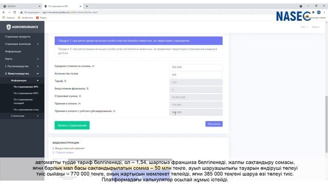Open the Yandex bookmark
Screen dimensions: 328x184
click(x=42, y=18)
